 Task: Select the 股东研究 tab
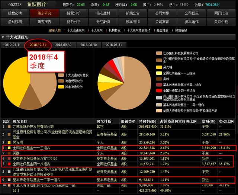click(44, 13)
